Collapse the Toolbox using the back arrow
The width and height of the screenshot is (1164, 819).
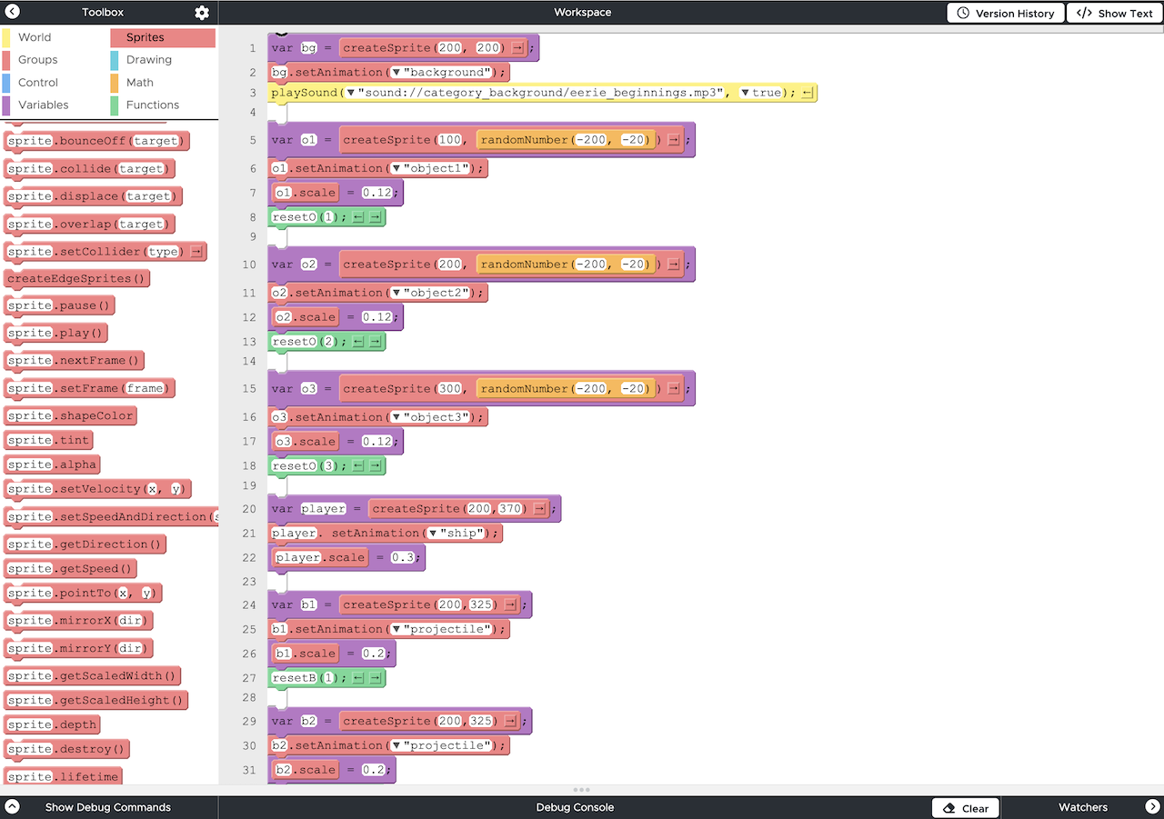coord(13,13)
